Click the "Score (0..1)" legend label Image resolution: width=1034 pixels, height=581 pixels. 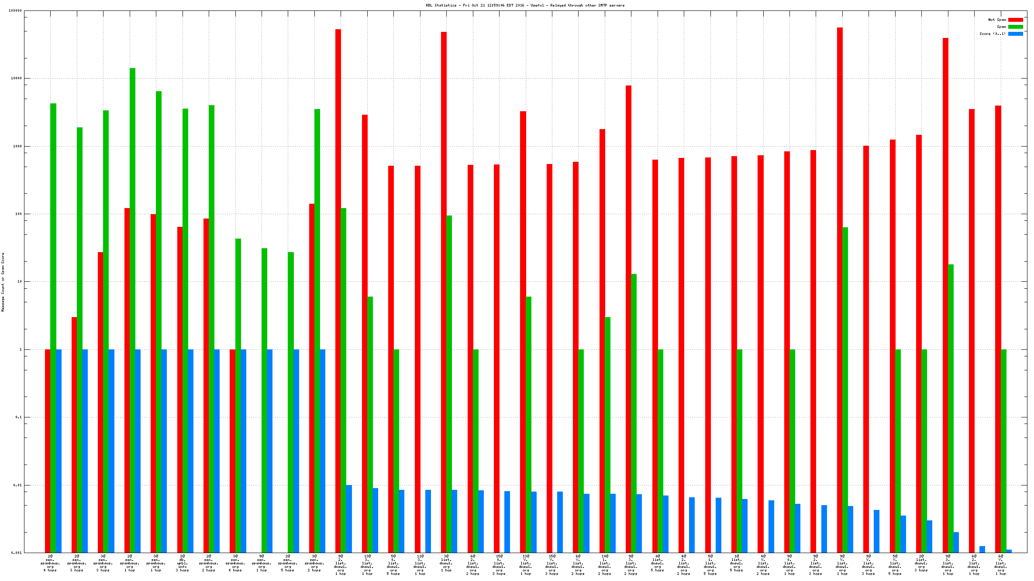[992, 34]
